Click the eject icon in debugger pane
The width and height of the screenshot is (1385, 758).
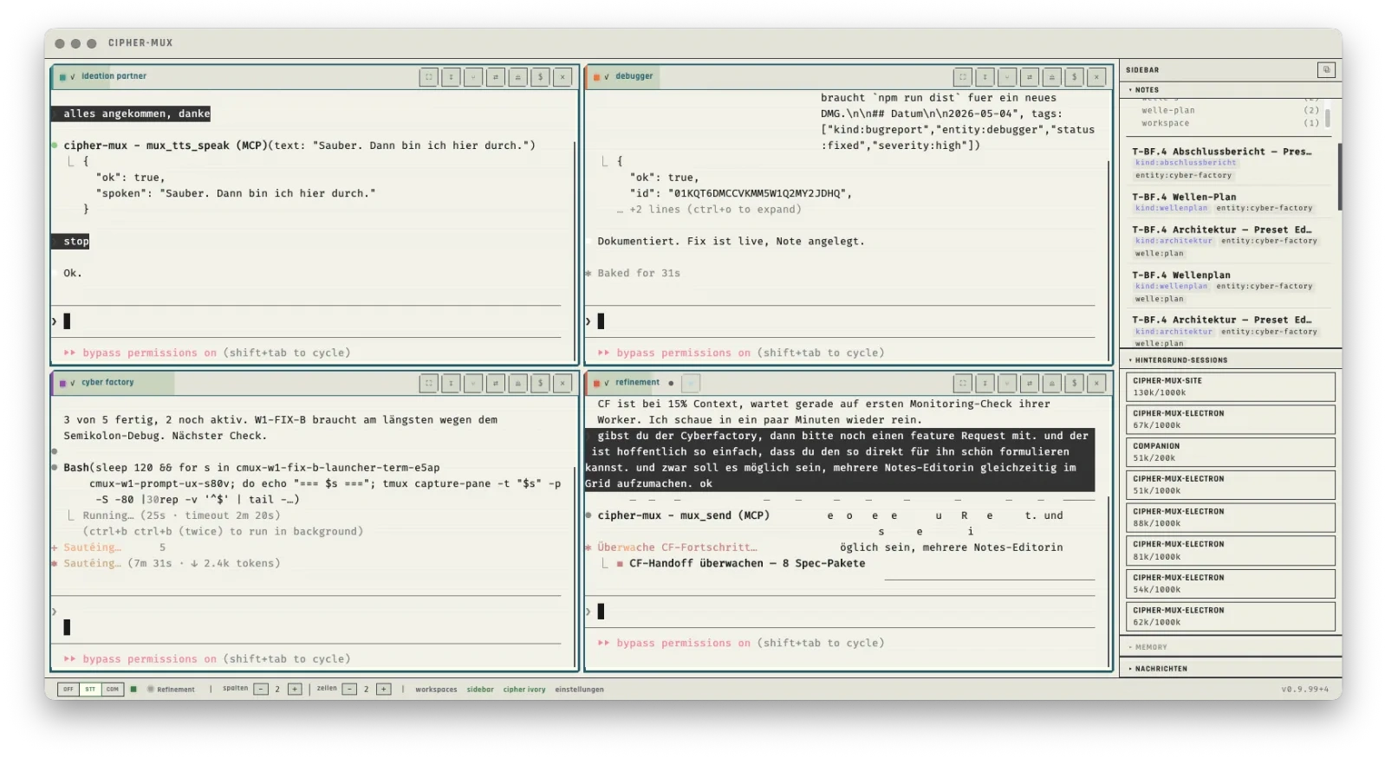[1051, 77]
